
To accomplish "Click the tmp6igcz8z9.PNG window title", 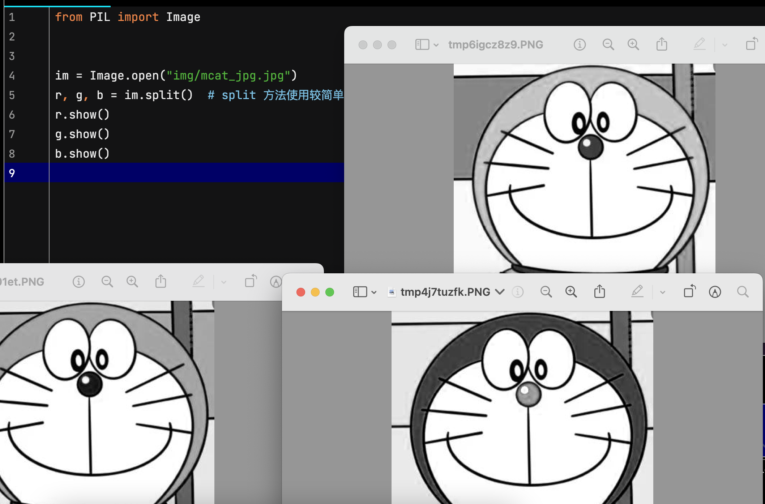I will pos(495,44).
